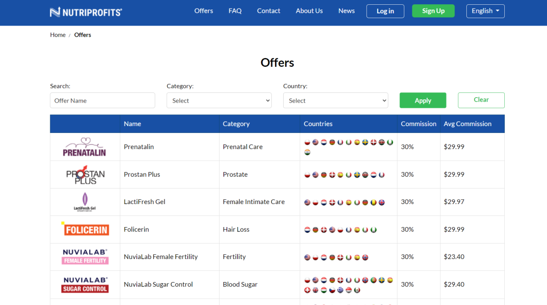The width and height of the screenshot is (547, 305).
Task: Select the NuviaLab Sugar Control name cell
Action: pos(169,284)
